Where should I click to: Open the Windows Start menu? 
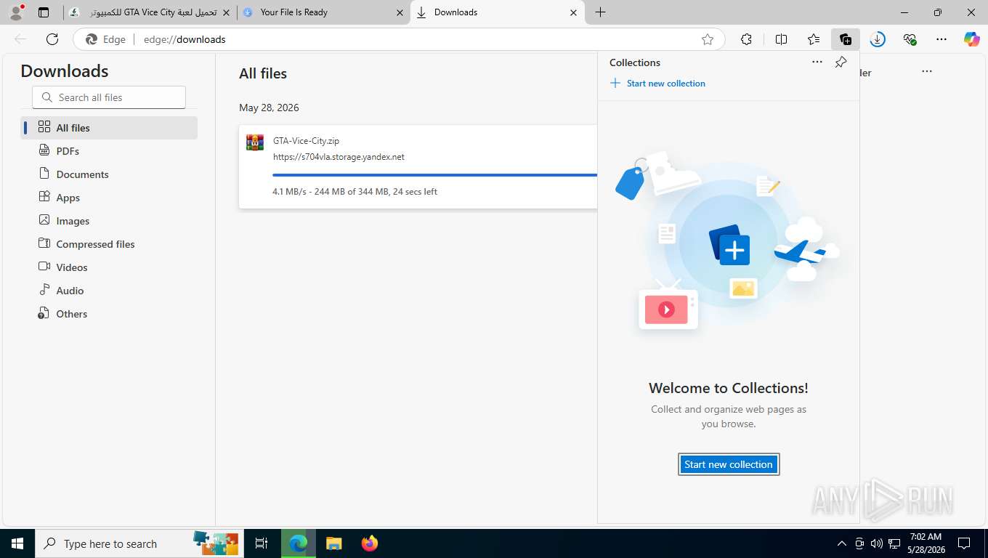pyautogui.click(x=17, y=543)
